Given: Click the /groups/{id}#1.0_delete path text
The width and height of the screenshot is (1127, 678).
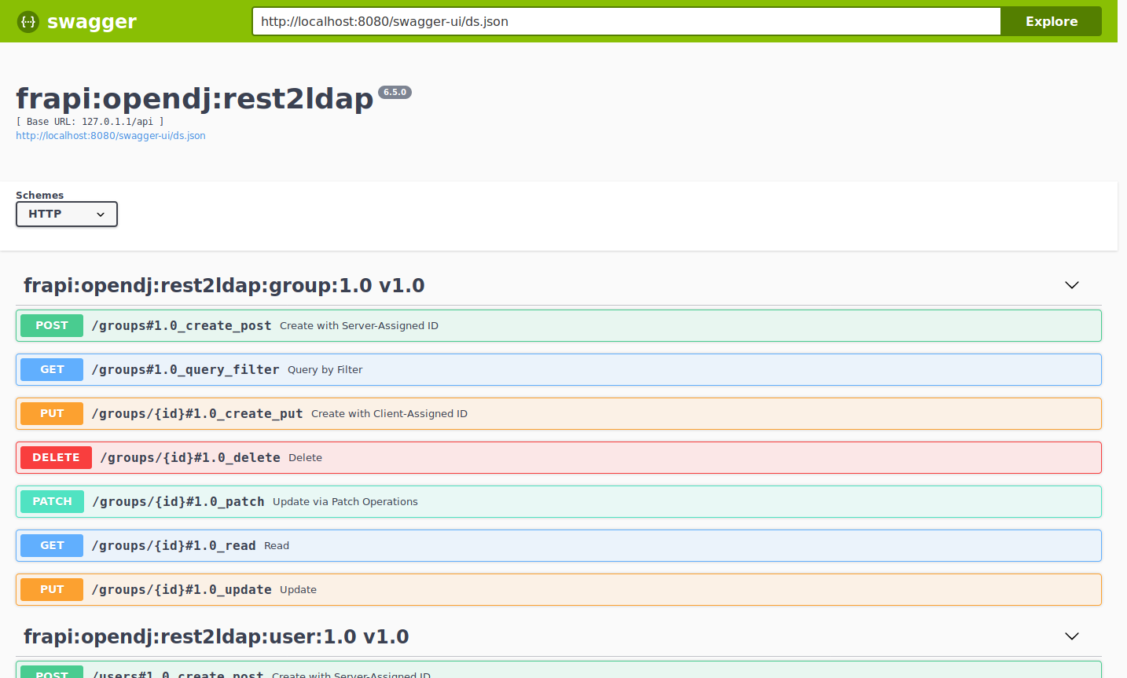Looking at the screenshot, I should (x=190, y=458).
